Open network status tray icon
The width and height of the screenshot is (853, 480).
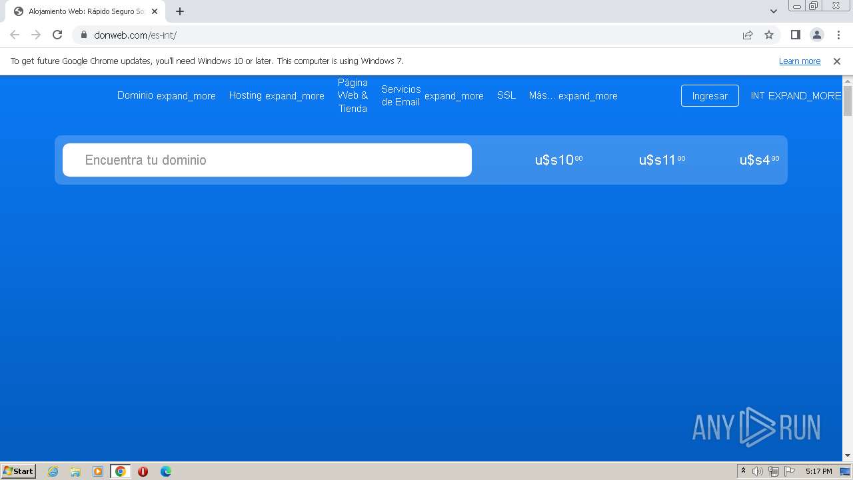774,471
